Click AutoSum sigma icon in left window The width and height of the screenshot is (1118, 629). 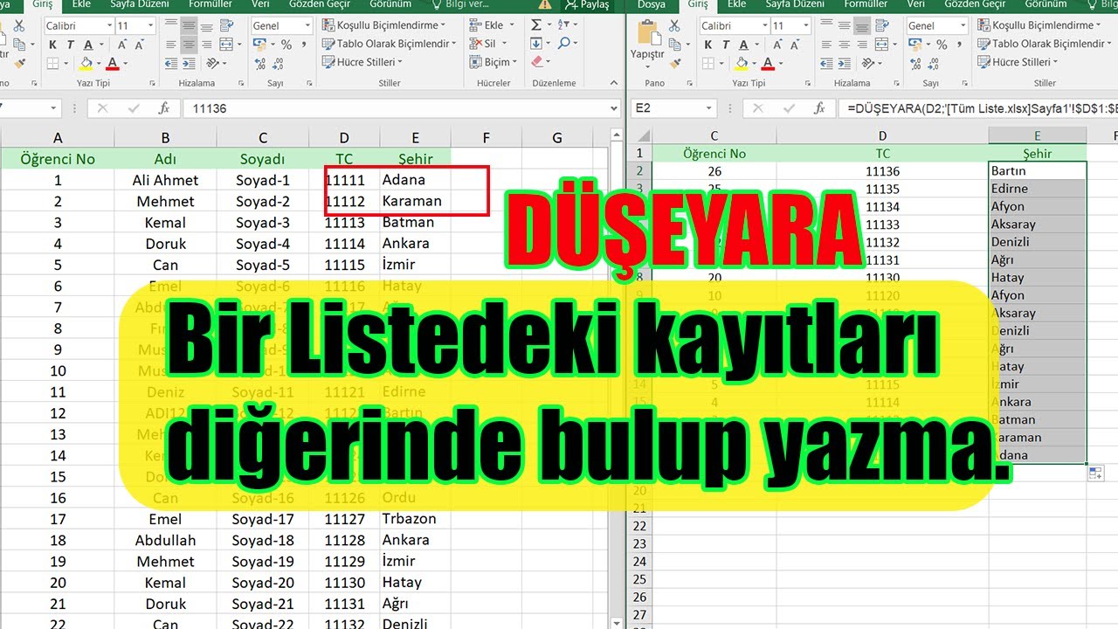click(x=536, y=25)
